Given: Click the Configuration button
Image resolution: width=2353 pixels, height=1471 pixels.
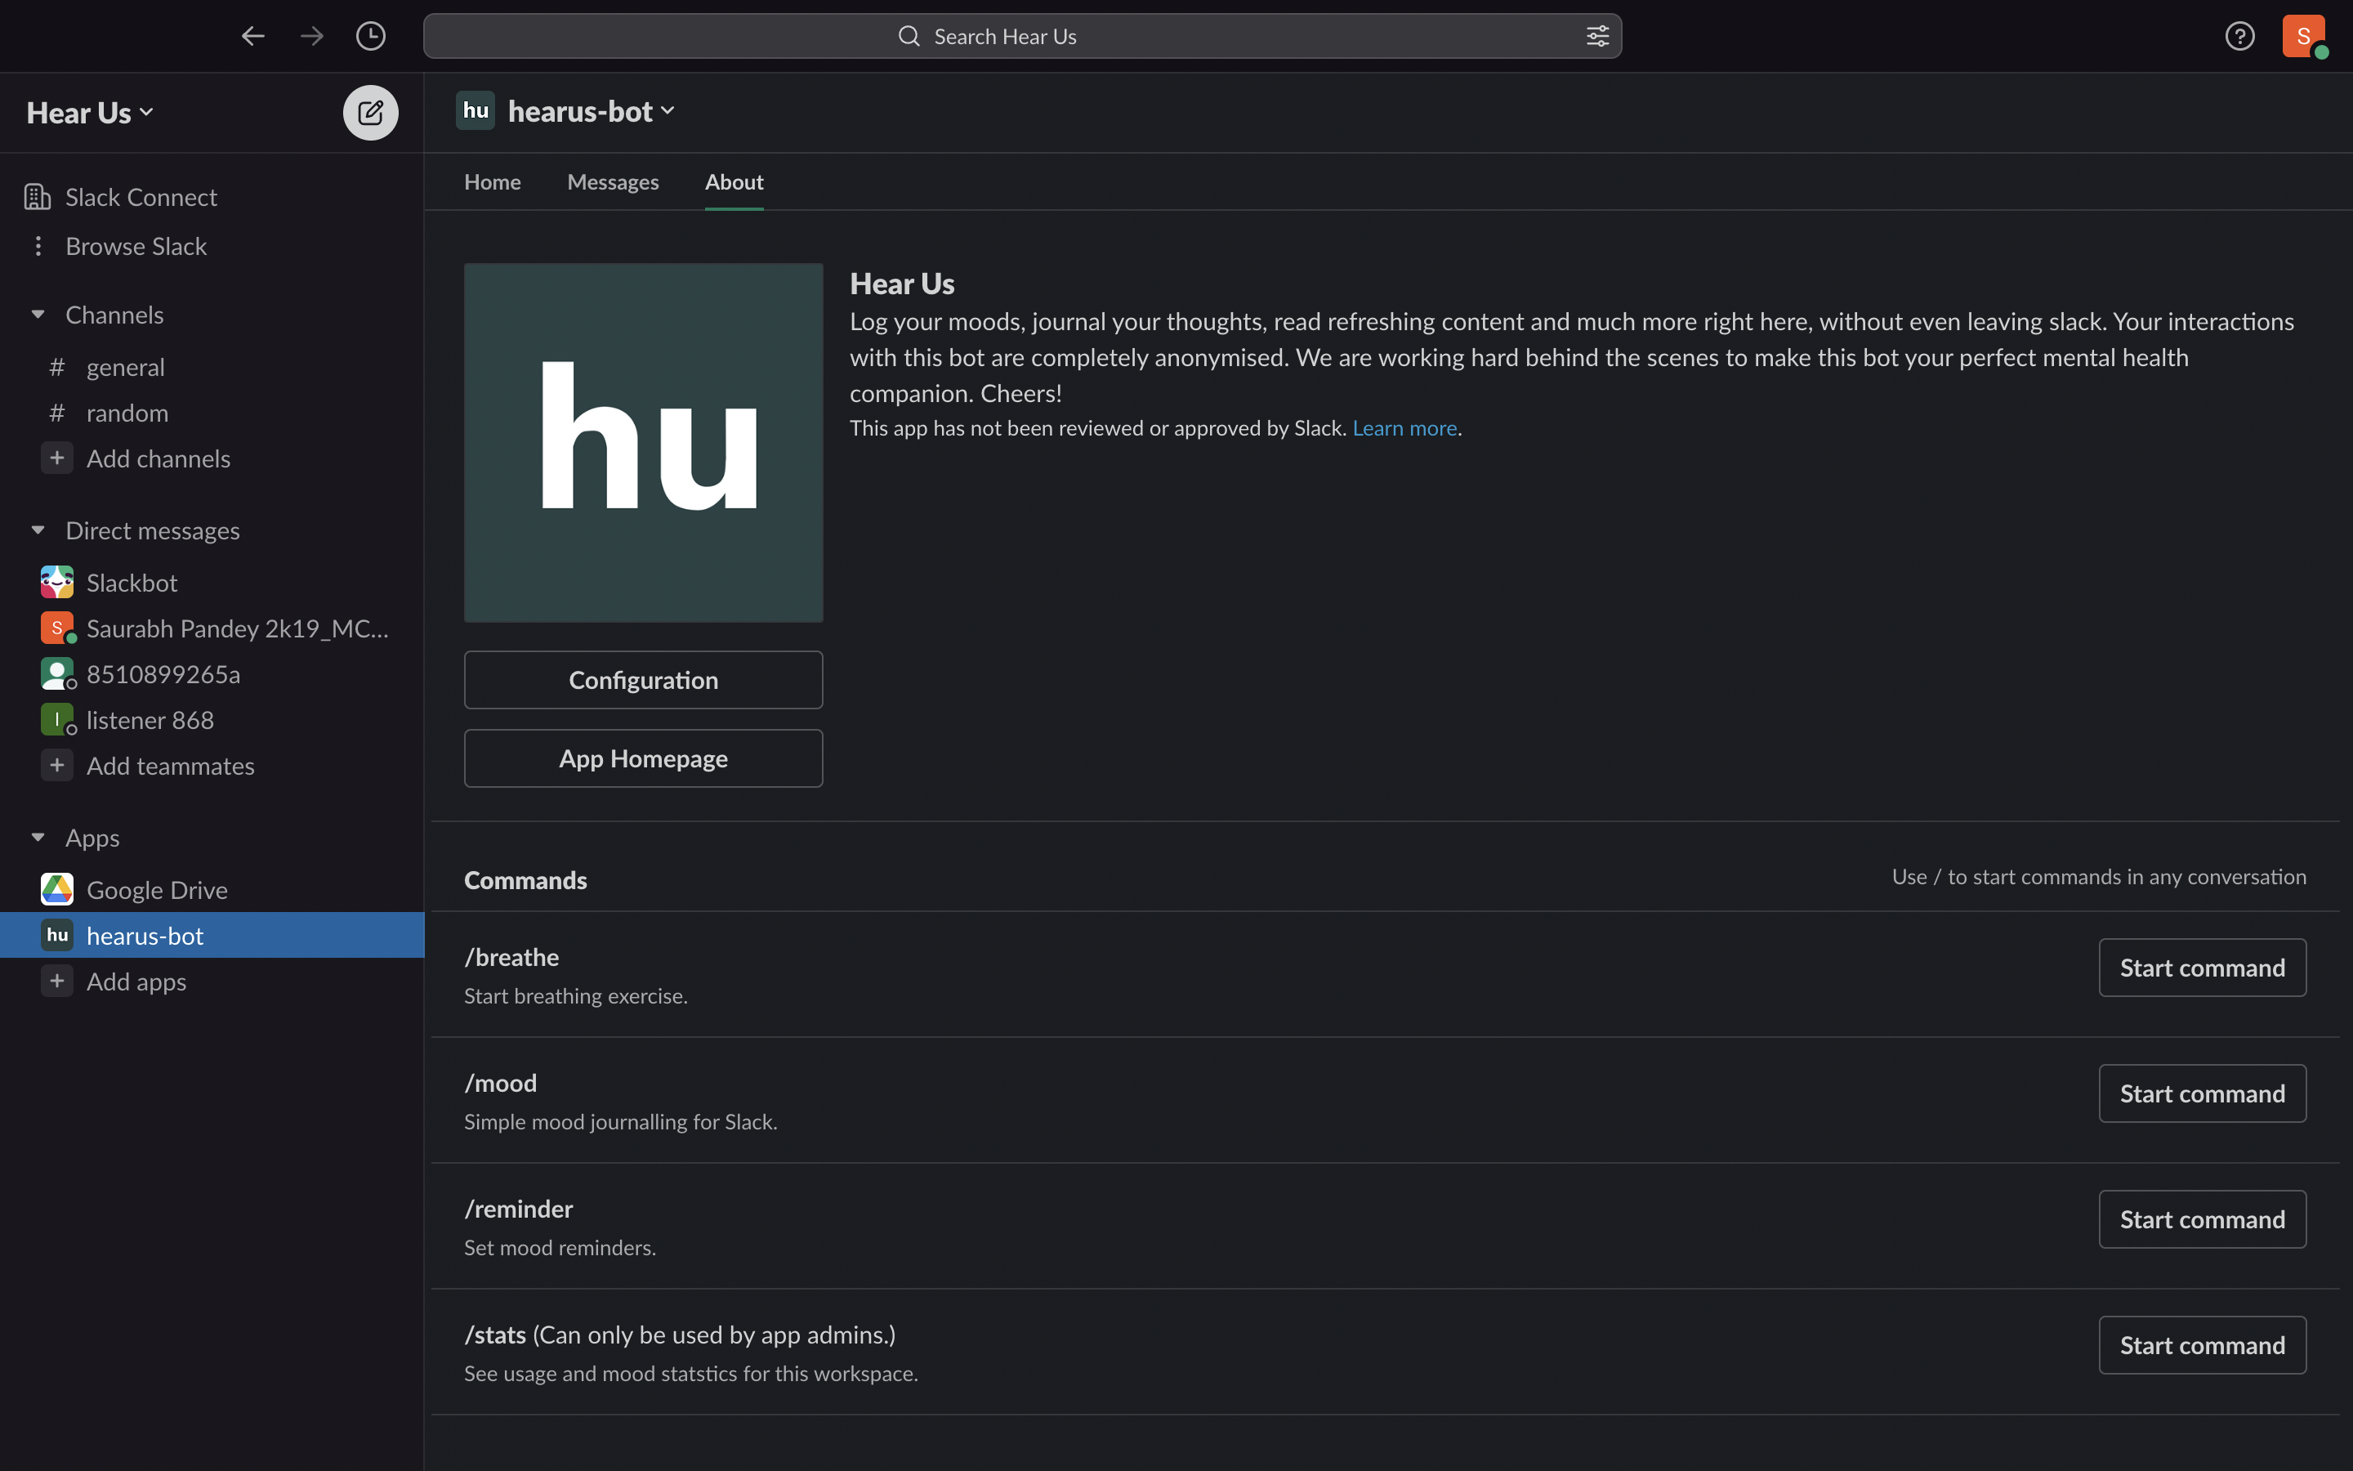Looking at the screenshot, I should (x=644, y=680).
